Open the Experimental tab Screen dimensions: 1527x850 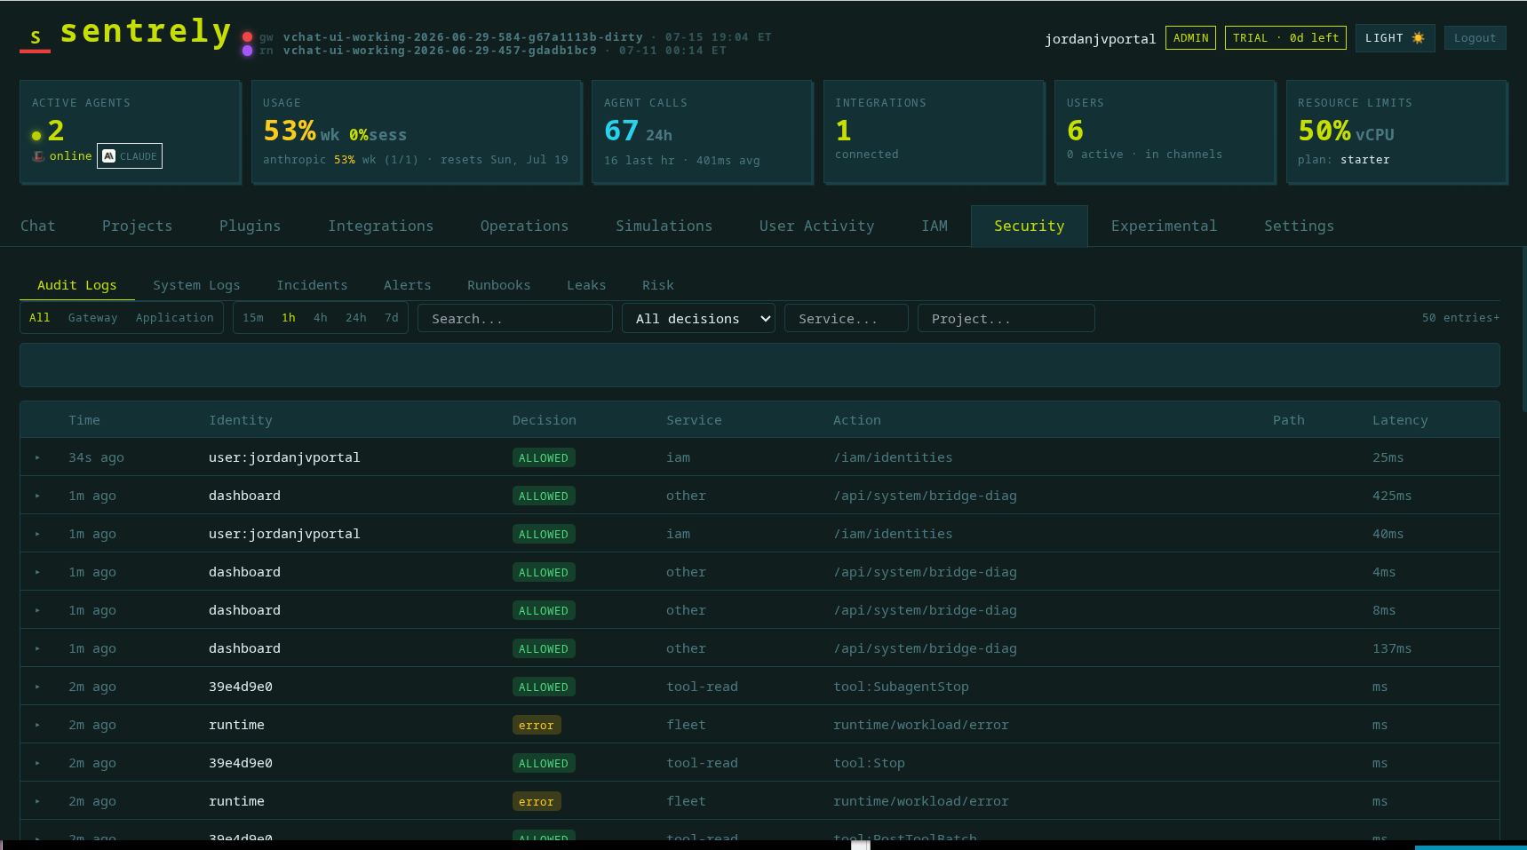tap(1165, 226)
